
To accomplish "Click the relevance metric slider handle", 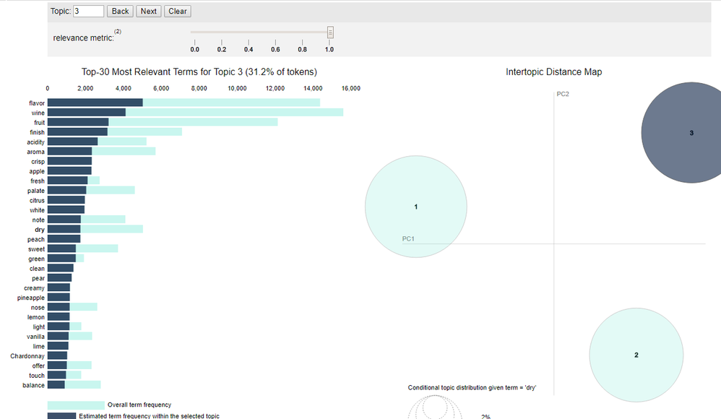I will tap(329, 32).
